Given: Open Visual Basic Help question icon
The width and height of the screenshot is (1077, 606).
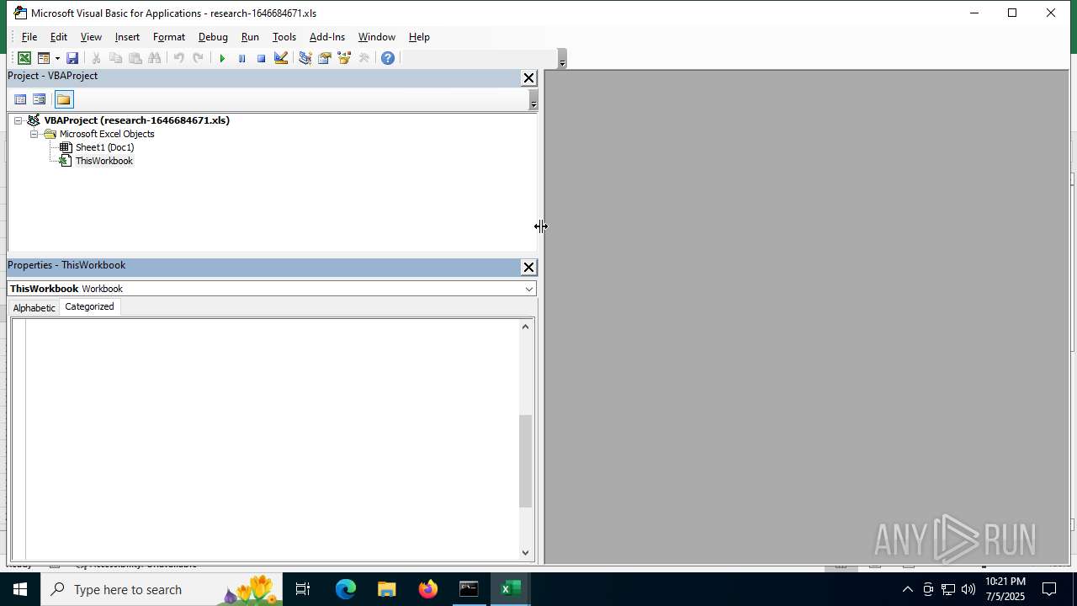Looking at the screenshot, I should pyautogui.click(x=388, y=58).
